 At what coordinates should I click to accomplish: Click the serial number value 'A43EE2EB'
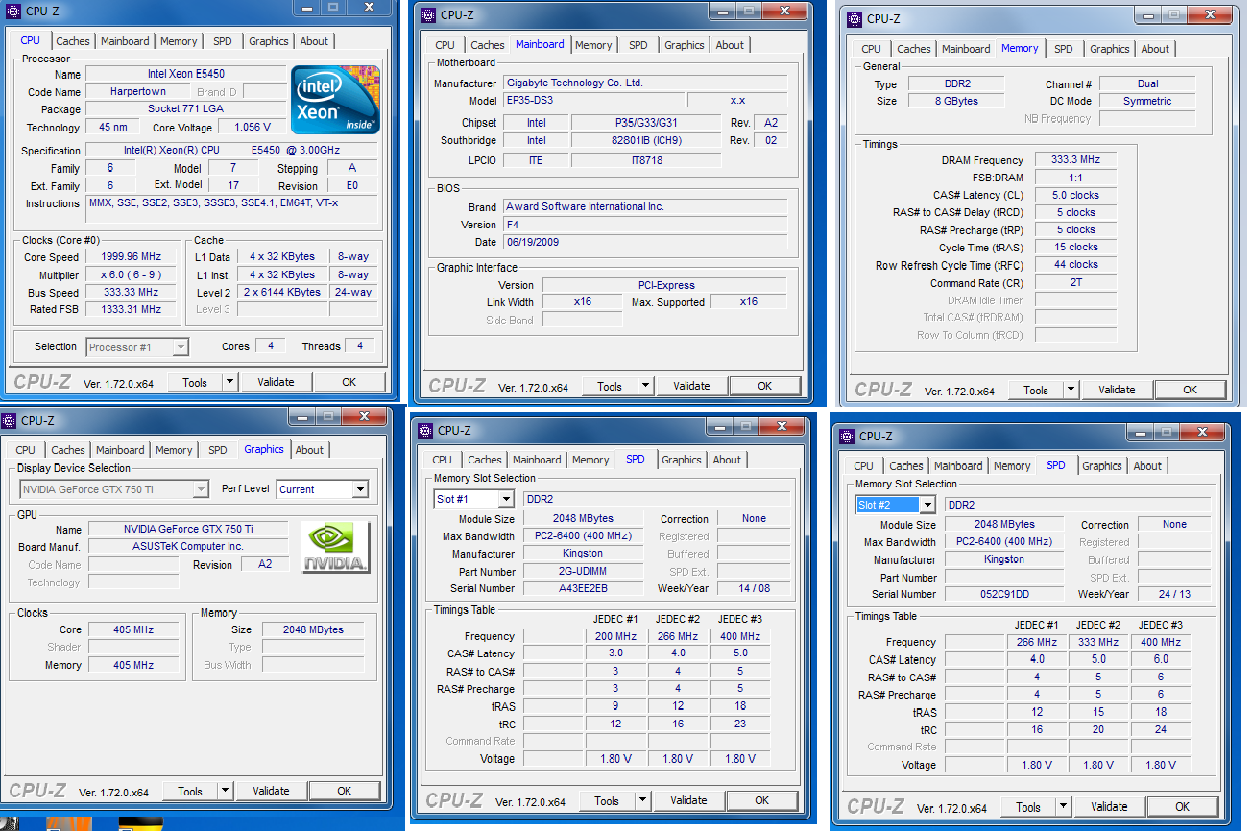pos(583,588)
